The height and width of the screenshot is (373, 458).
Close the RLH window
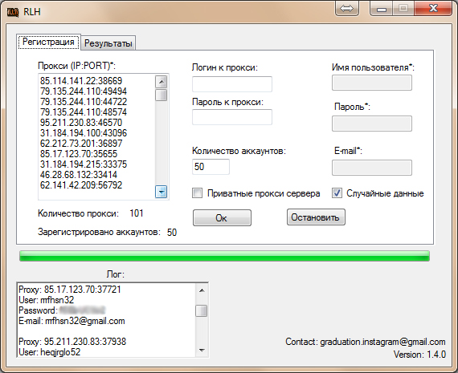tap(433, 9)
